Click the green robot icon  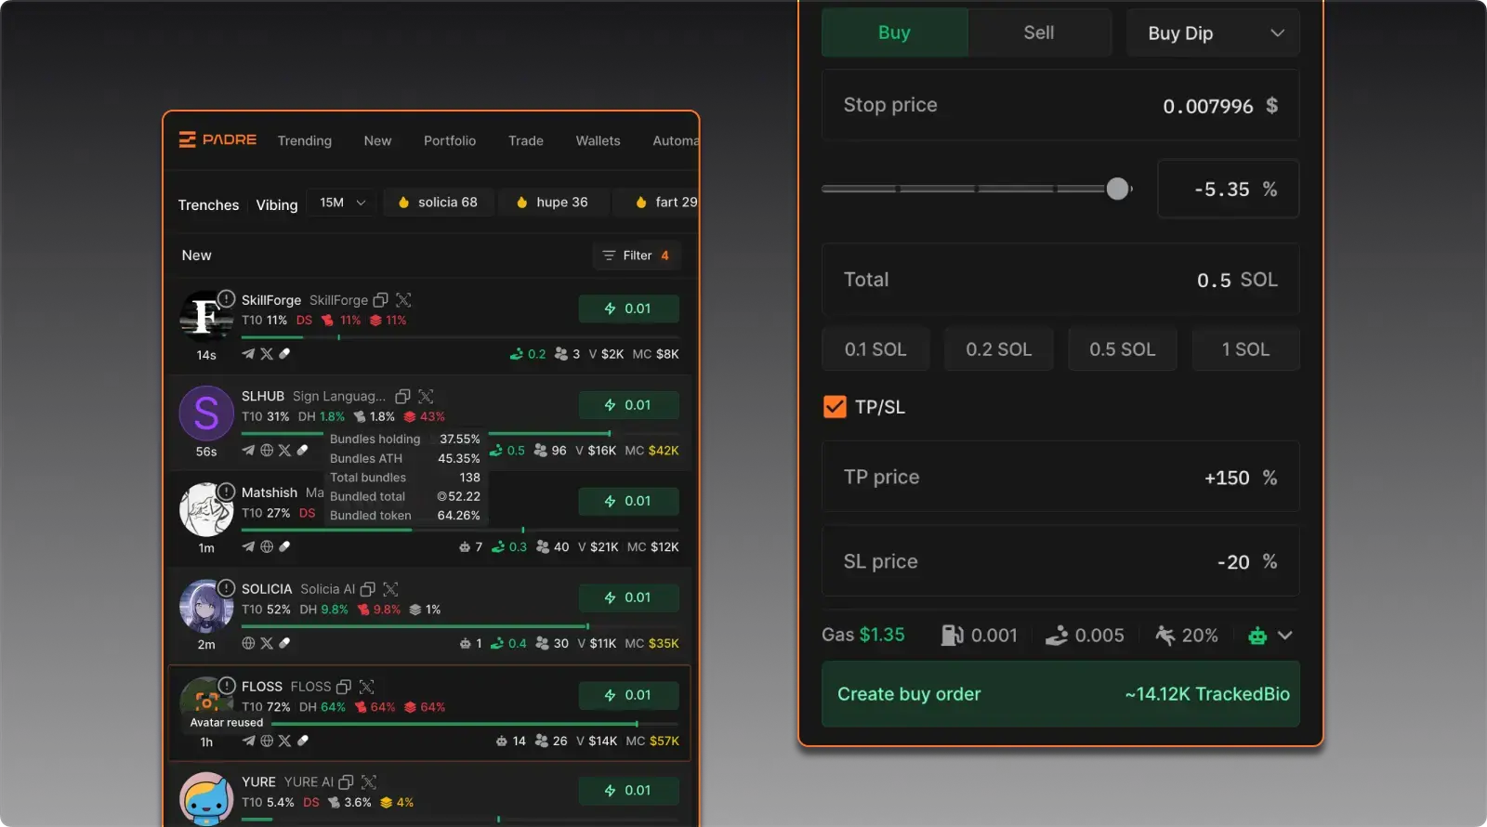click(1257, 636)
